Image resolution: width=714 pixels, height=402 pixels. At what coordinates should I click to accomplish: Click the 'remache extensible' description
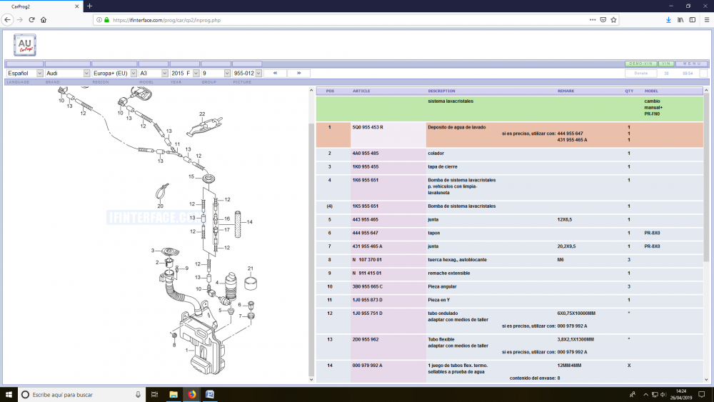pos(448,273)
